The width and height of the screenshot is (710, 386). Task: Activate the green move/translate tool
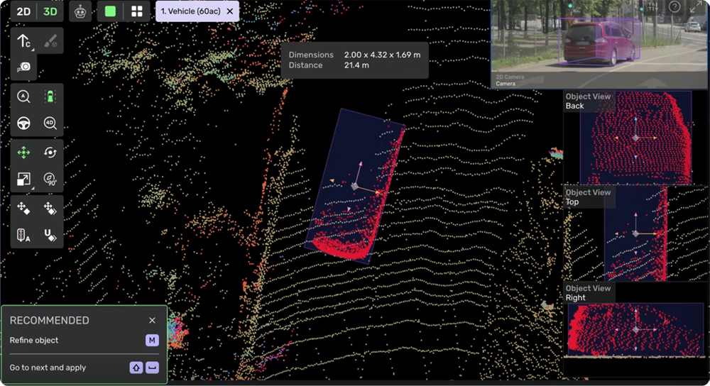pos(23,153)
